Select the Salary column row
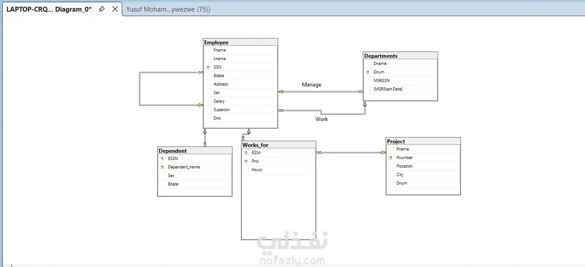 pyautogui.click(x=241, y=101)
